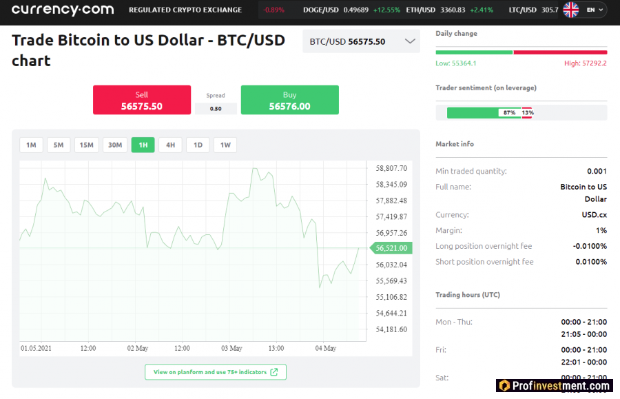Screen dimensions: 620x399
Task: Select the 30M timeframe tab
Action: 115,145
